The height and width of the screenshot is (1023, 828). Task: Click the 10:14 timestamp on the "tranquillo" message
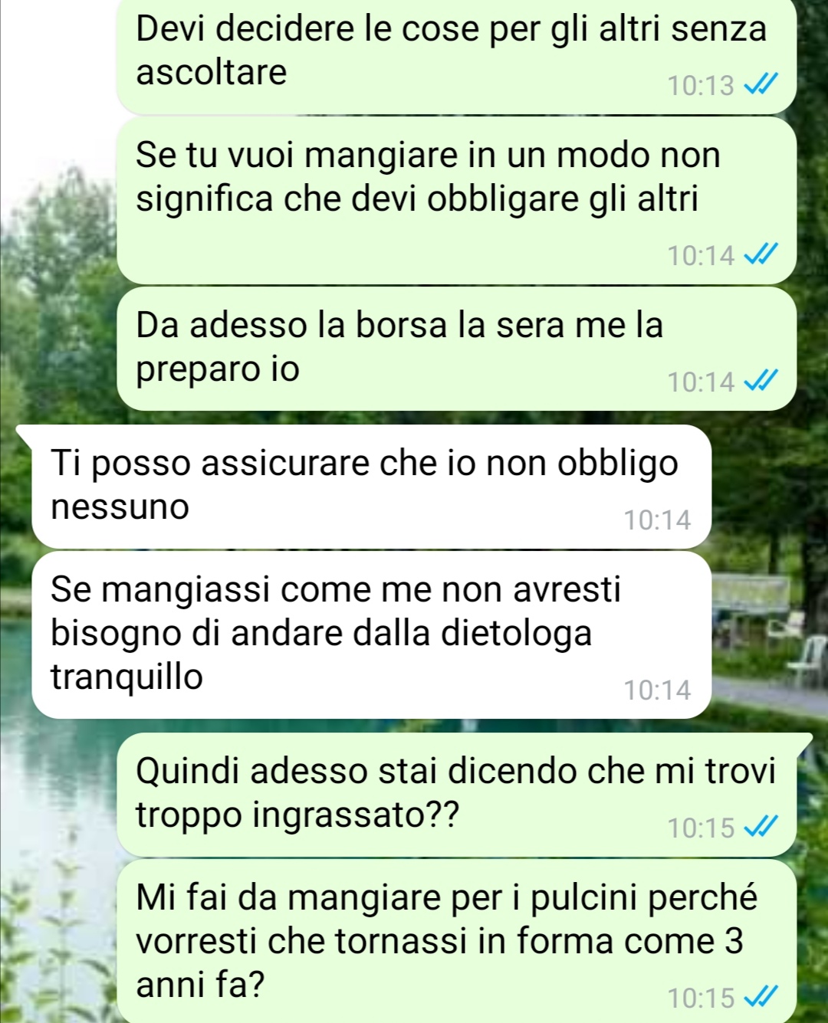point(657,690)
